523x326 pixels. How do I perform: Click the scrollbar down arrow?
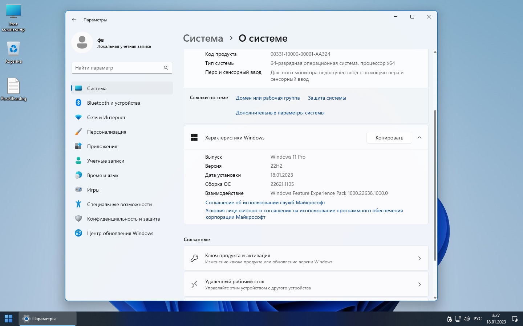point(435,298)
